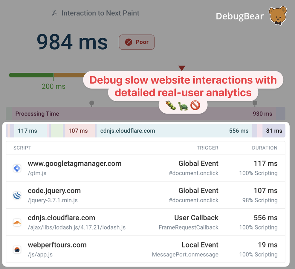Click the 117 ms duration in the googletagmanager row

(266, 164)
